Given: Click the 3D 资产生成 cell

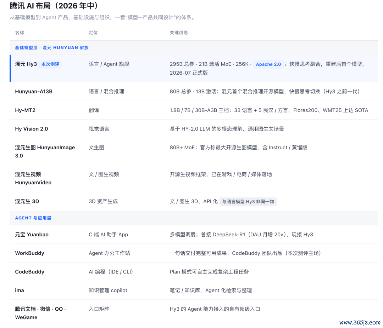Looking at the screenshot, I should tap(103, 201).
